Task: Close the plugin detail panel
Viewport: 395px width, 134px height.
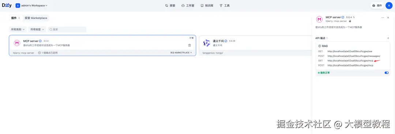Action: point(388,17)
